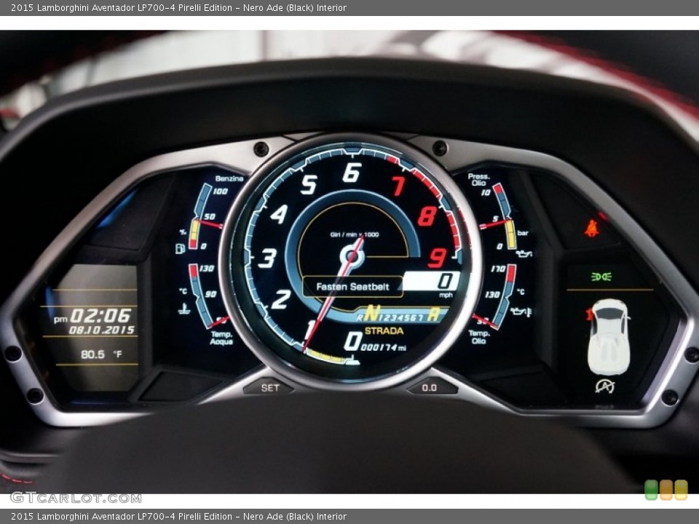Click the SET button below the tachometer

[x=269, y=388]
